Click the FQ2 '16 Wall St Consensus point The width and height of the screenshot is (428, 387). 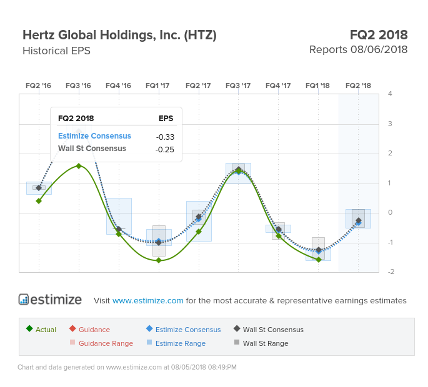coord(39,188)
